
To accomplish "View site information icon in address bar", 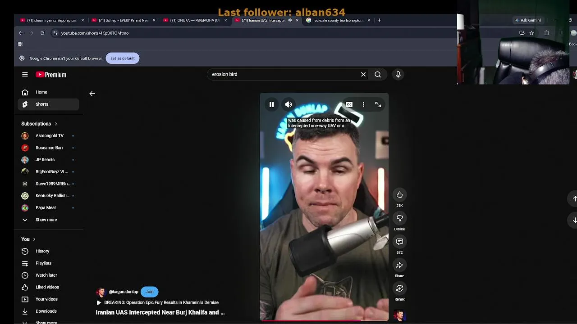I will click(x=55, y=33).
